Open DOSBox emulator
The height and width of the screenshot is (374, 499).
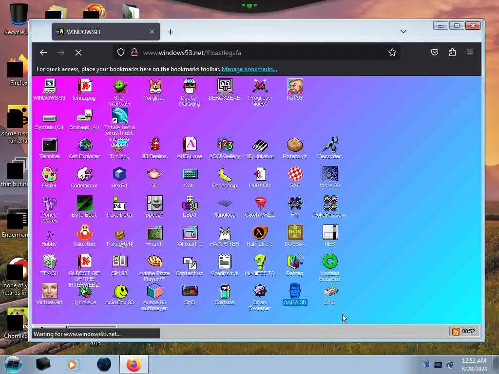click(295, 236)
